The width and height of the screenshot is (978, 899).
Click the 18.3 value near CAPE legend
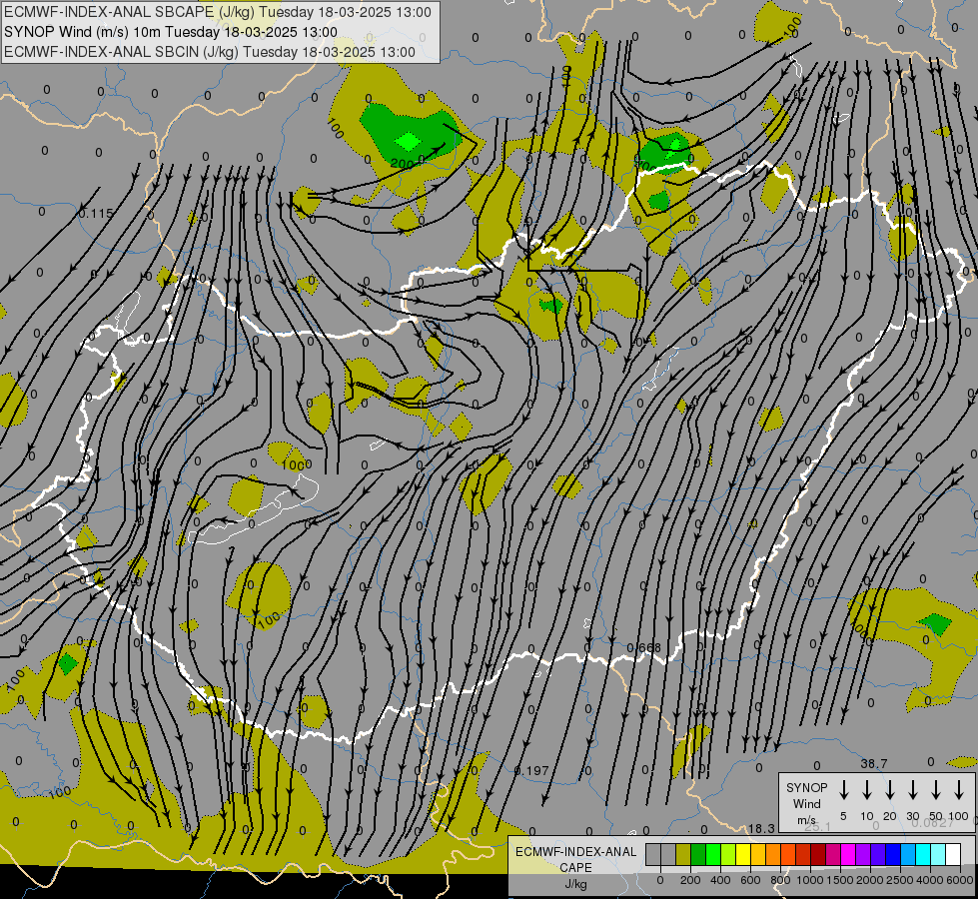(761, 828)
